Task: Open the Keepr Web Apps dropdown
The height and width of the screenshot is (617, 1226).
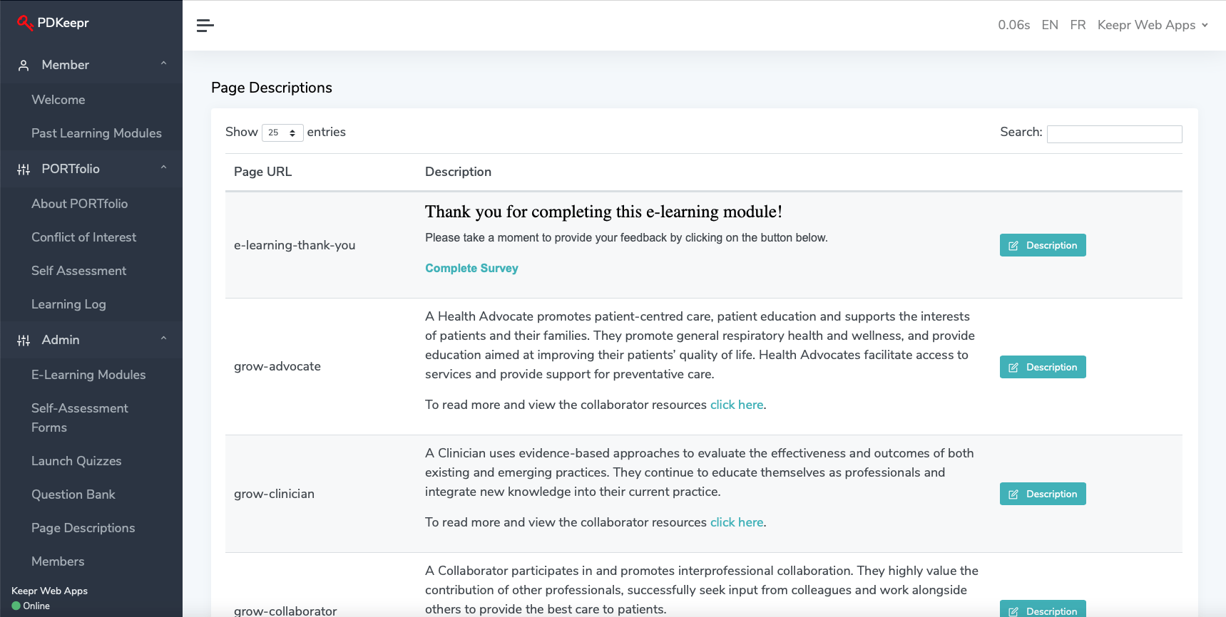Action: click(1153, 25)
